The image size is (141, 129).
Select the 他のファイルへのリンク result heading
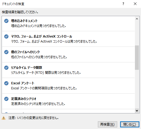pos(25,52)
